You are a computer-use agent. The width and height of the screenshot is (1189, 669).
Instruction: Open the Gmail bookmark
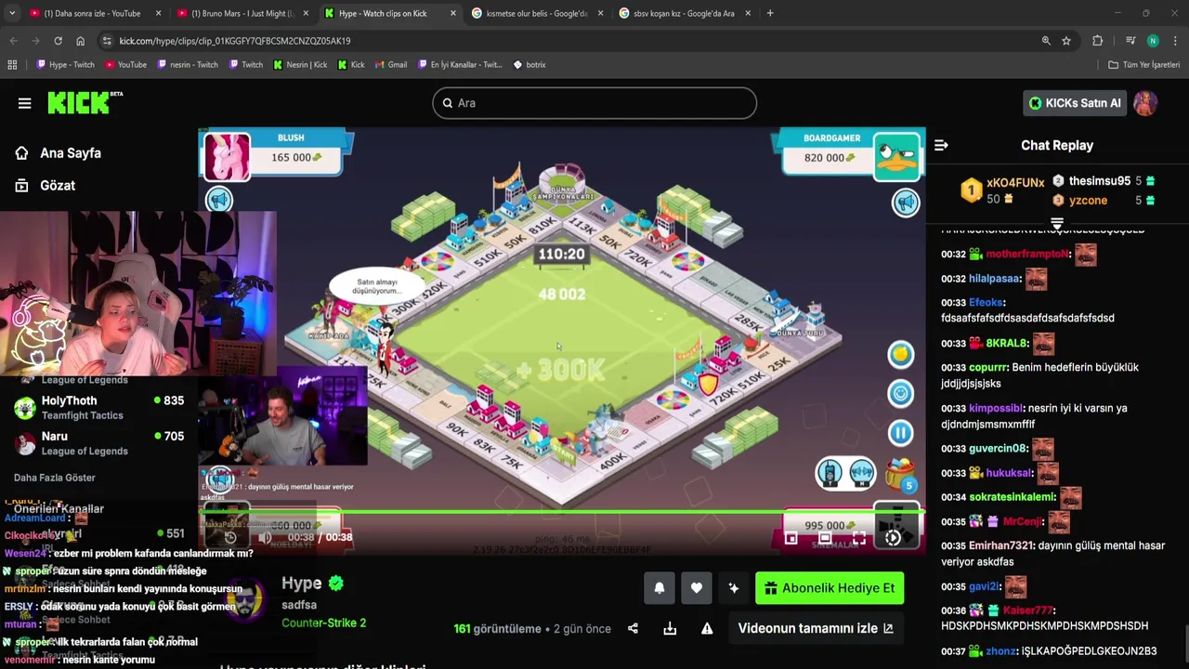390,65
